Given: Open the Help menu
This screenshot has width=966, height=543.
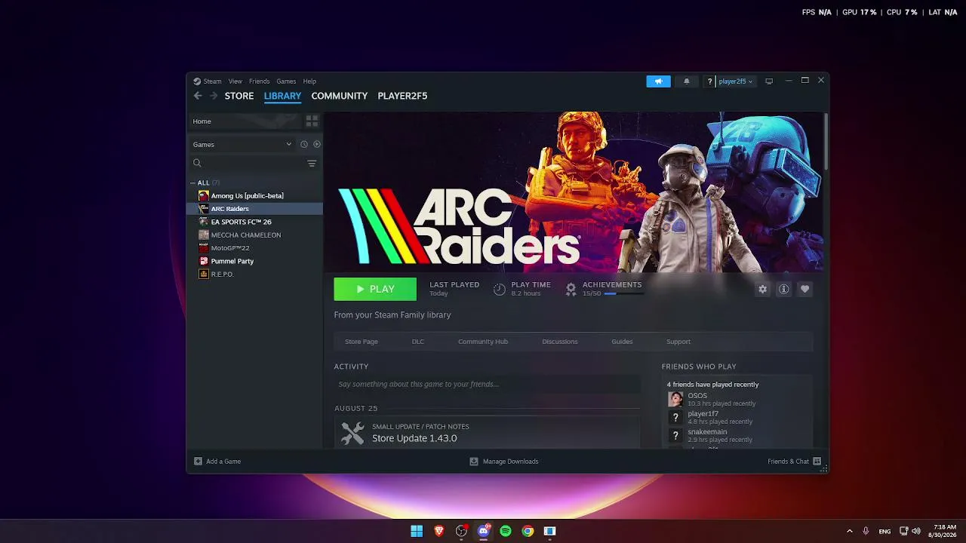Looking at the screenshot, I should point(309,81).
